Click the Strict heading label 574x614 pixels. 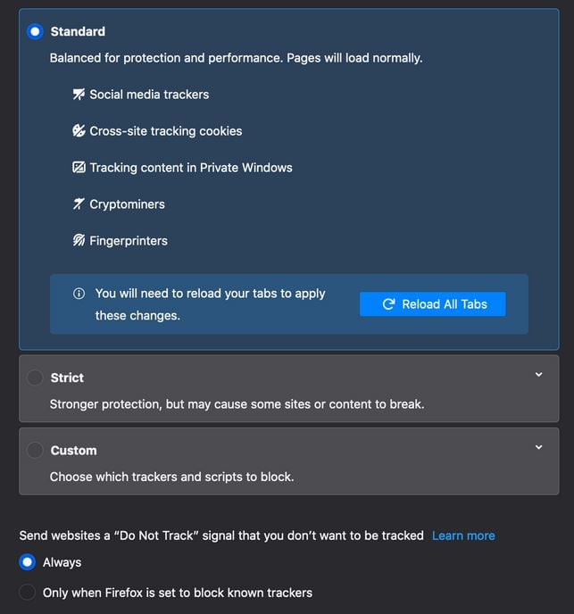(x=67, y=378)
